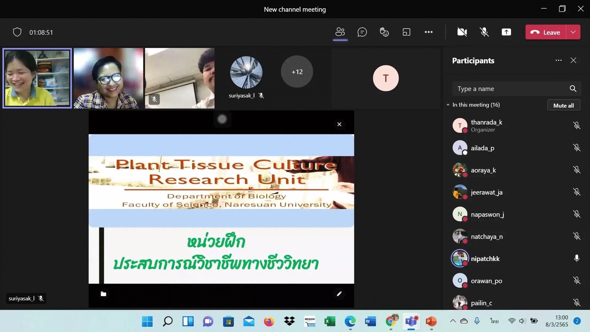Select the +12 more participants bubble

click(297, 72)
